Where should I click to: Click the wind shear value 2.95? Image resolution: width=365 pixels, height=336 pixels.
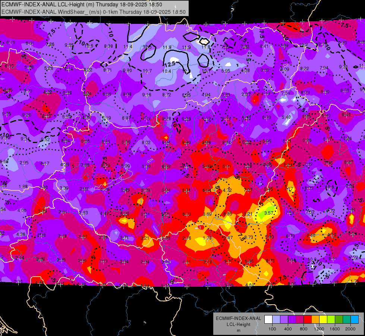[x=24, y=162]
